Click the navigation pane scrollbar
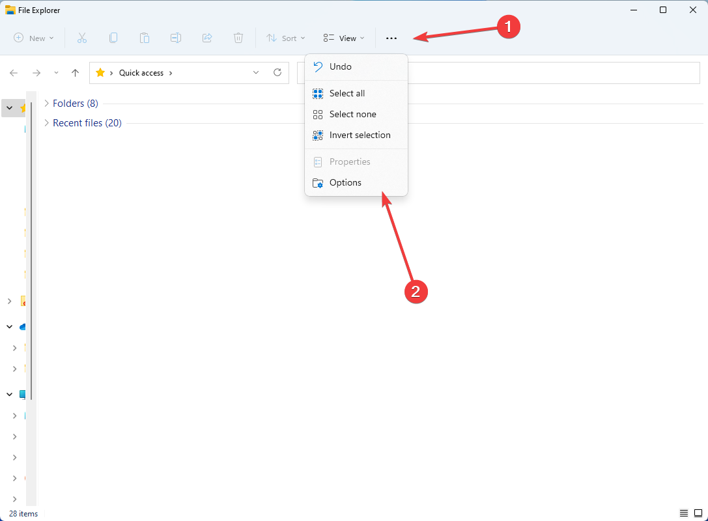This screenshot has height=521, width=708. (31, 251)
